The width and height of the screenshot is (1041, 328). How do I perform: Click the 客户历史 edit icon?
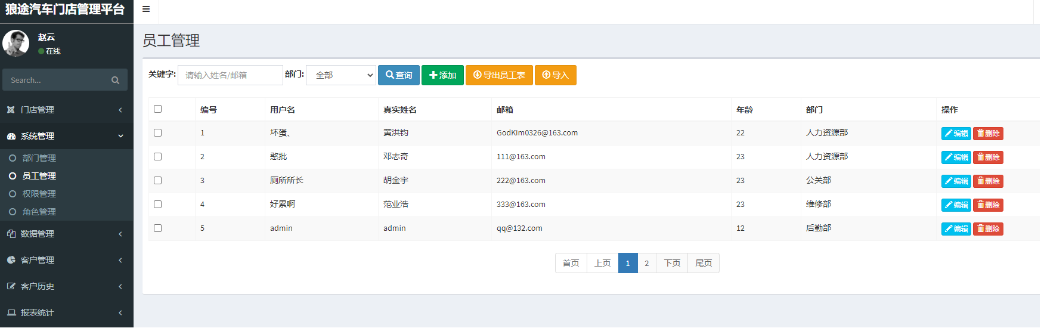[x=11, y=286]
